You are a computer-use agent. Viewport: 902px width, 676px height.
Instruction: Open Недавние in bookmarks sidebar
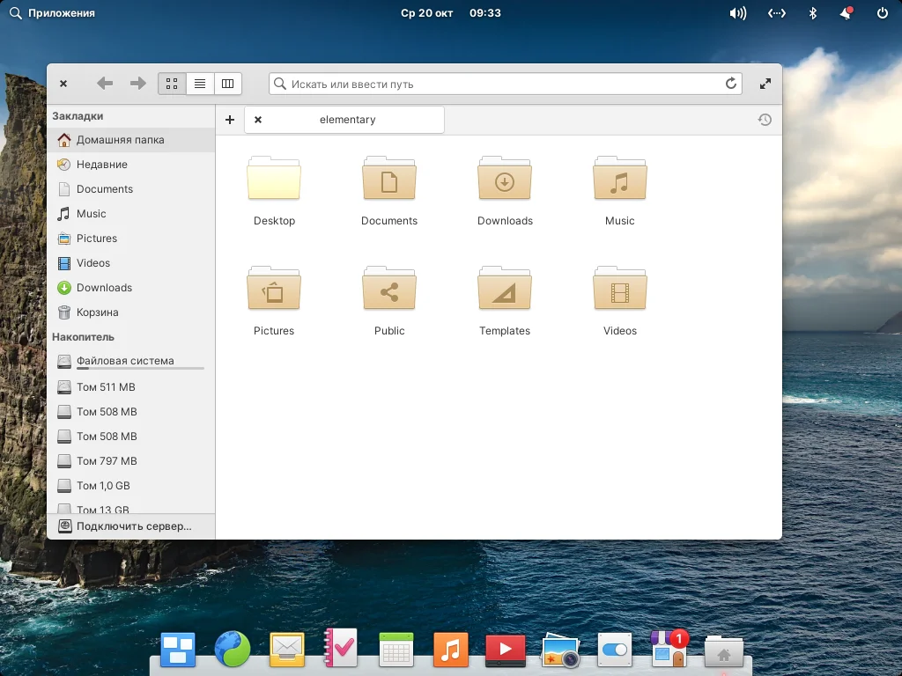click(101, 165)
